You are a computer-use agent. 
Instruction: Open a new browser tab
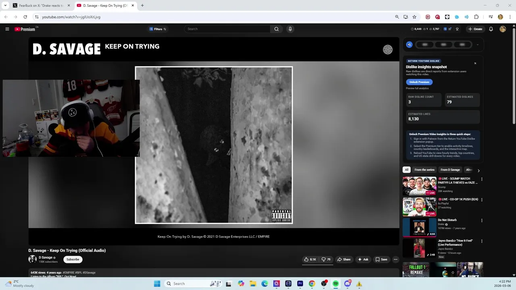[142, 6]
